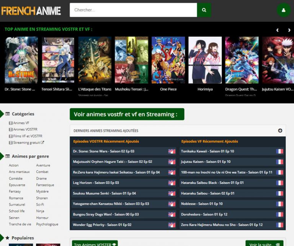Filter by the Shonen genre

(42, 198)
